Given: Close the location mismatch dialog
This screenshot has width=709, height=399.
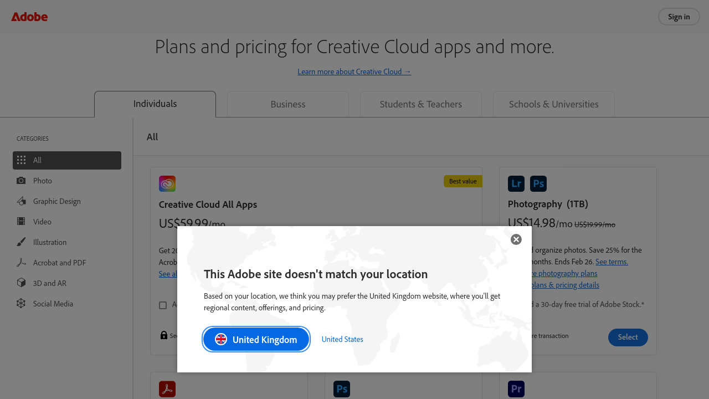Looking at the screenshot, I should 516,239.
